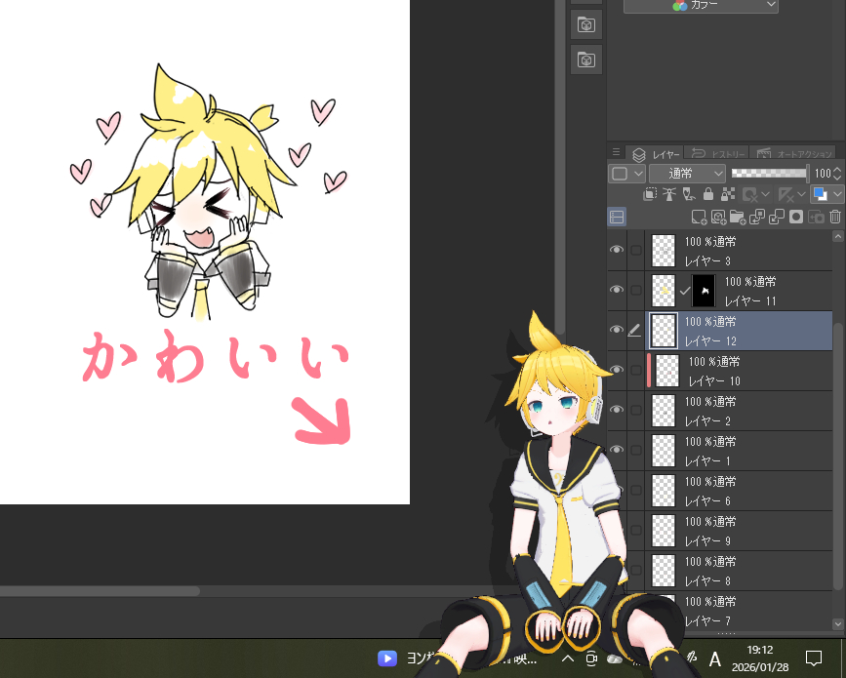Image resolution: width=846 pixels, height=678 pixels.
Task: Enable lock transparent pixels
Action: [x=726, y=194]
